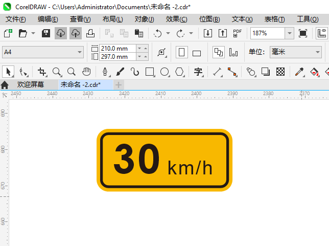Select the Text tool 字
The width and height of the screenshot is (329, 246).
click(x=198, y=72)
